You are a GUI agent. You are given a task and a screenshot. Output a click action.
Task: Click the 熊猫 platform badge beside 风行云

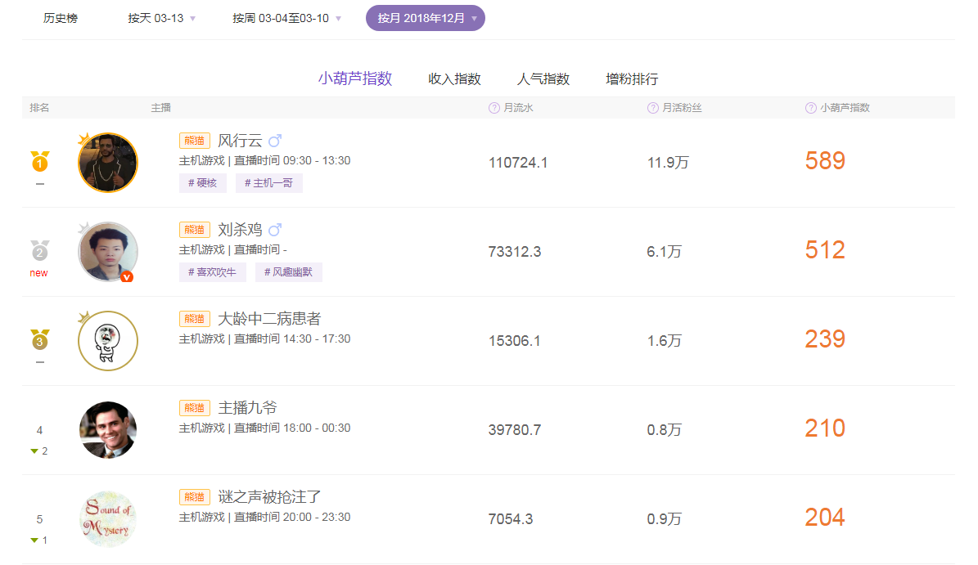tap(195, 140)
